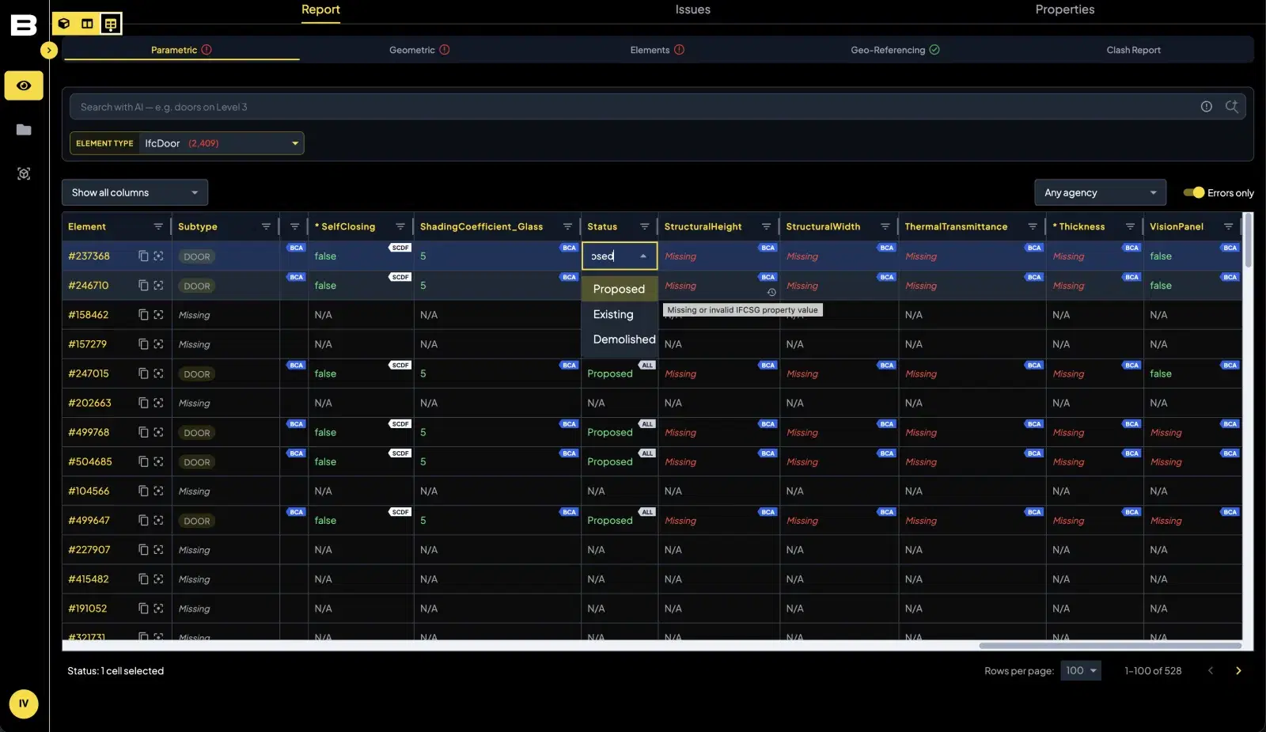The image size is (1266, 732).
Task: Collapse the Status cell dropdown arrow
Action: pos(643,256)
